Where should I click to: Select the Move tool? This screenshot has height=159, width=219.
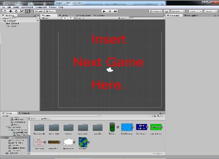tap(11, 11)
